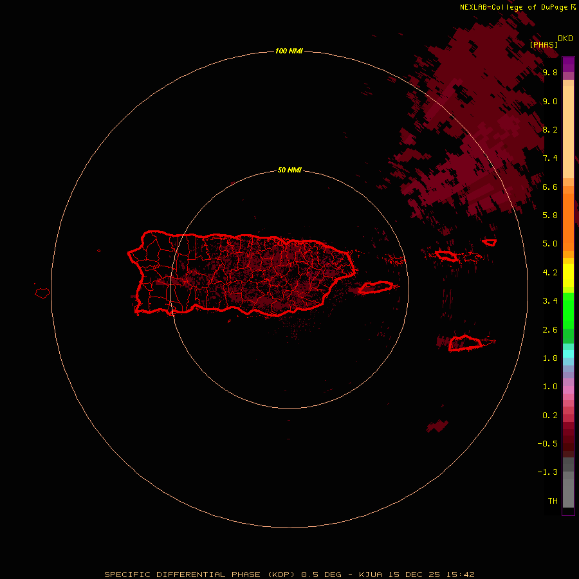Click the 0.2 value on the color scale

[550, 415]
